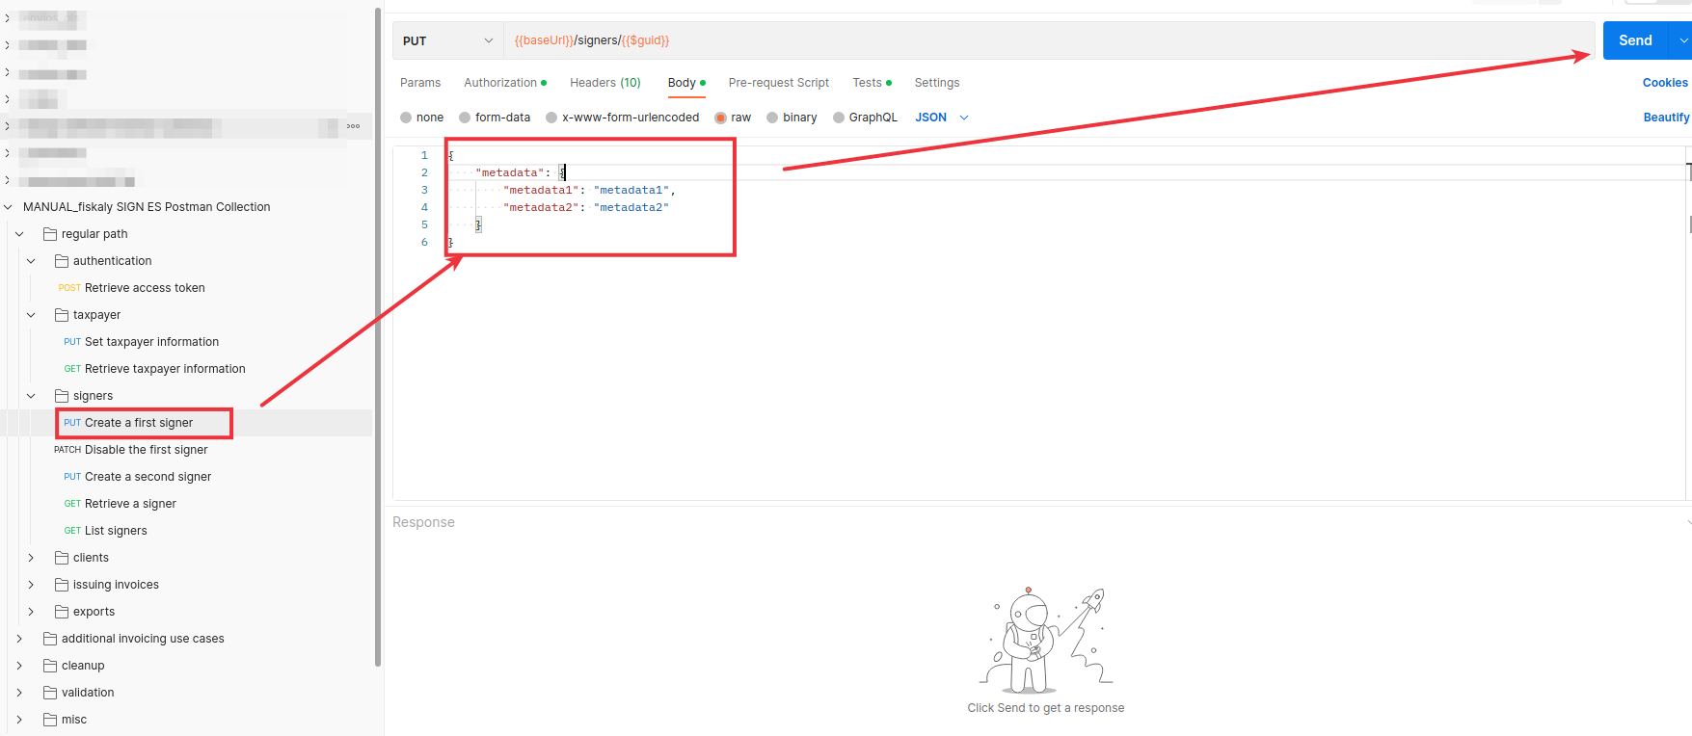Image resolution: width=1692 pixels, height=736 pixels.
Task: Select the form-data radio option
Action: 465,118
